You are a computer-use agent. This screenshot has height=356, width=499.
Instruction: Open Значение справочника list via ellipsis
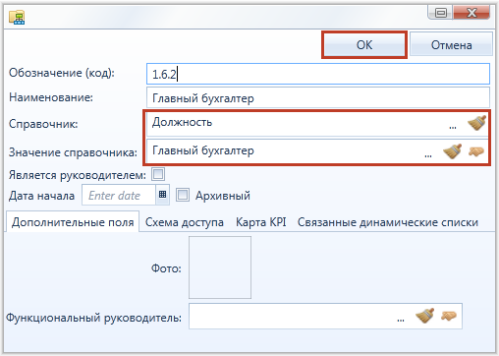click(x=428, y=155)
